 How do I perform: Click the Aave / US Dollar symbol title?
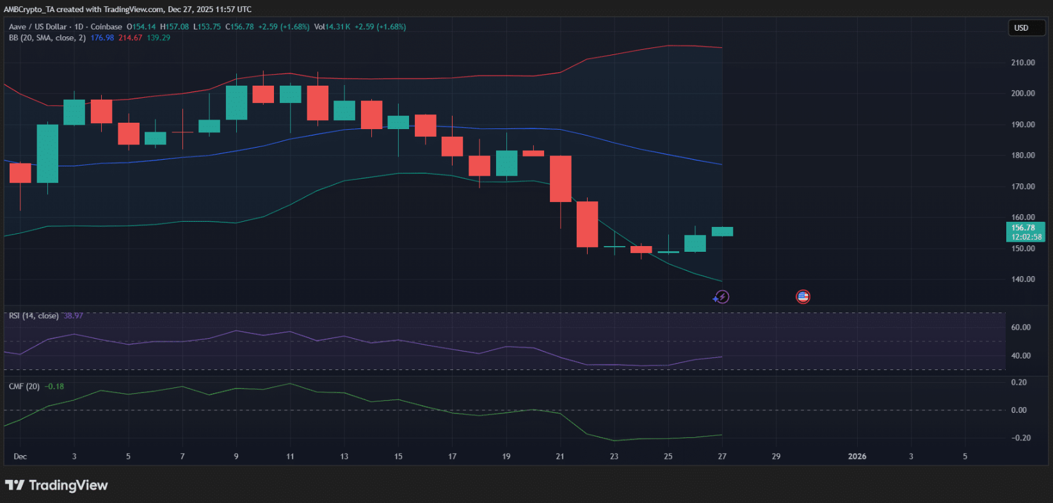point(38,27)
